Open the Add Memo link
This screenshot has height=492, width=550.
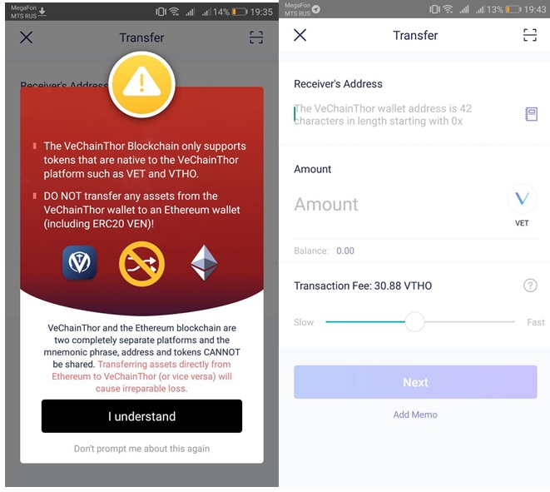pos(415,415)
